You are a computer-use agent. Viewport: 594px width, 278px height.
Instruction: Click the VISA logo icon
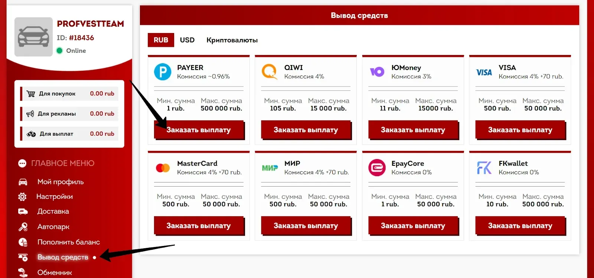pyautogui.click(x=484, y=72)
